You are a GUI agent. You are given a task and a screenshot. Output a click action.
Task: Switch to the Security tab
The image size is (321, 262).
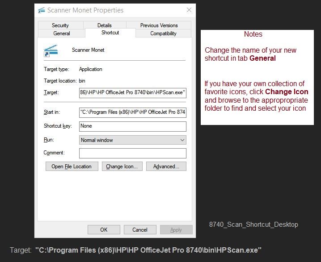tap(60, 25)
